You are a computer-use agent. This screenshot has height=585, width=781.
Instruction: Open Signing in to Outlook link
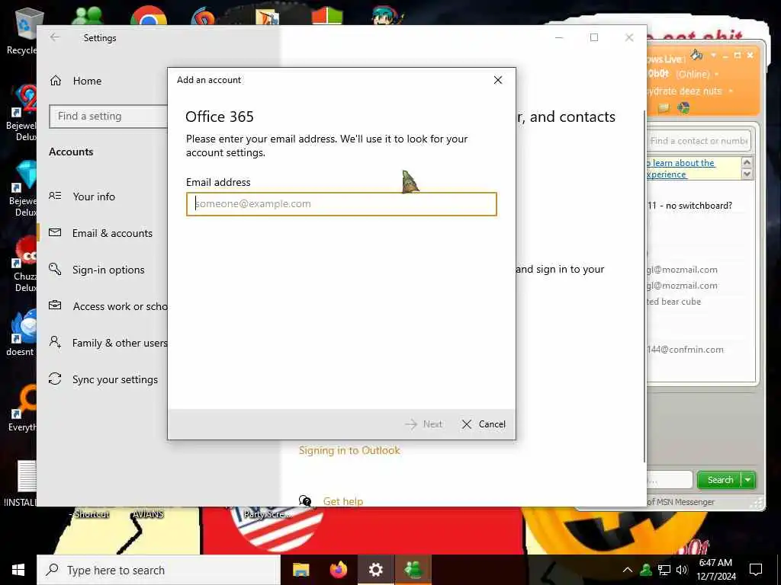(x=349, y=450)
